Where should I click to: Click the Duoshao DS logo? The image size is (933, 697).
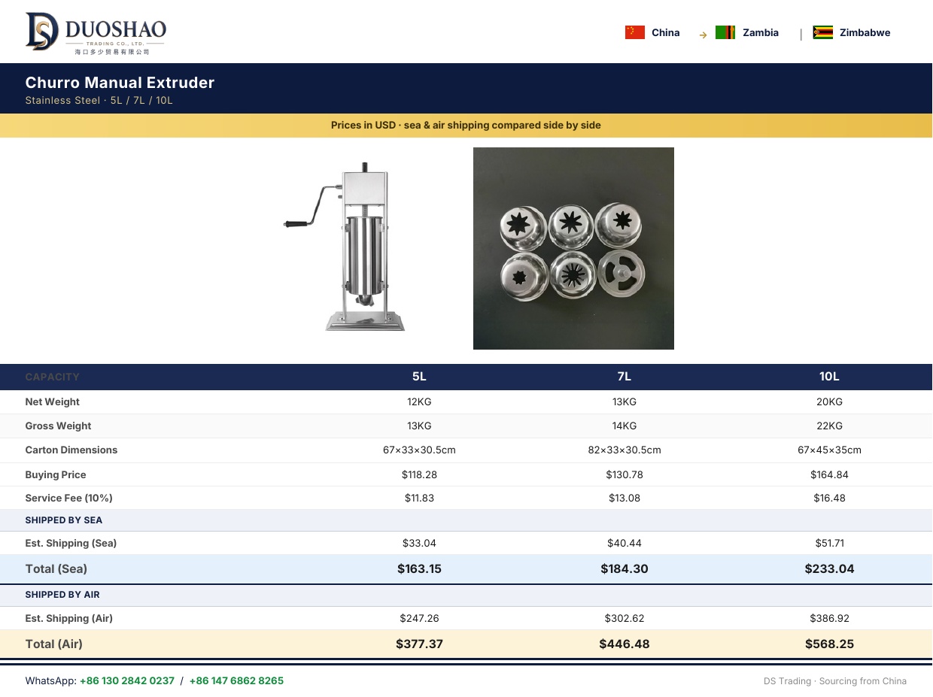[96, 33]
